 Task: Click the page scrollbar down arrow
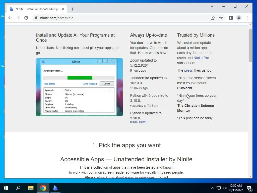[x=250, y=176]
